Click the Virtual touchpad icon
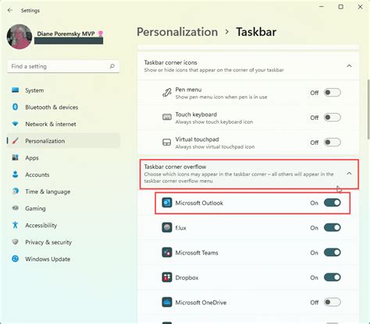 coord(167,143)
